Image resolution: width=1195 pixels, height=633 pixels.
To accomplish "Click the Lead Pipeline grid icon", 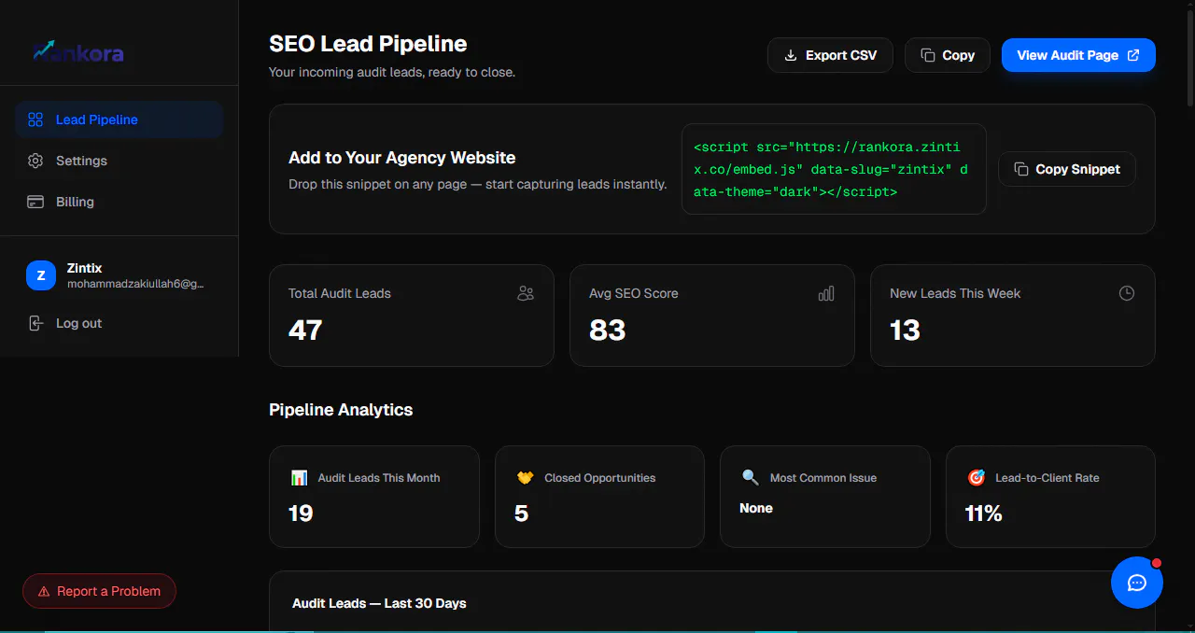I will [x=35, y=120].
